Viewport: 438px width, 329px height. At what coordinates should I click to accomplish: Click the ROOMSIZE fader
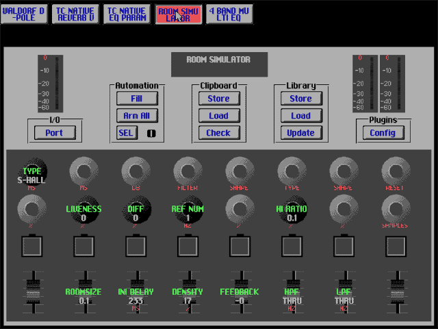pos(86,292)
